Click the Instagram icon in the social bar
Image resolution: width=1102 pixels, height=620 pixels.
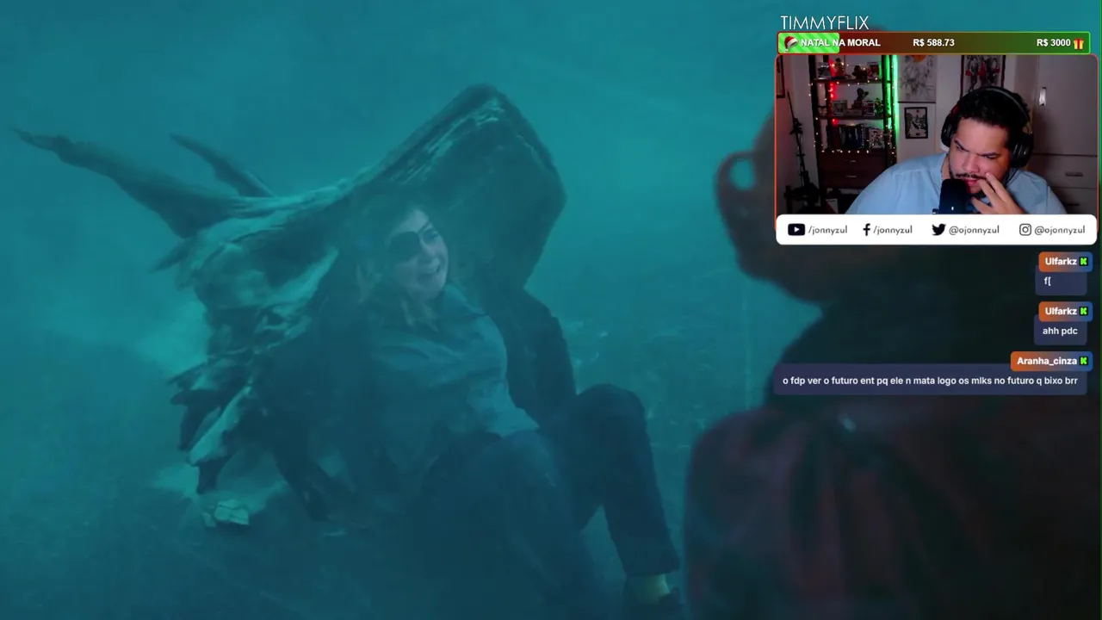[1025, 230]
